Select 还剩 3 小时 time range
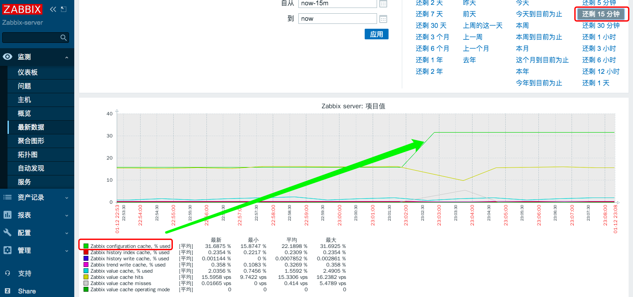 click(x=599, y=49)
